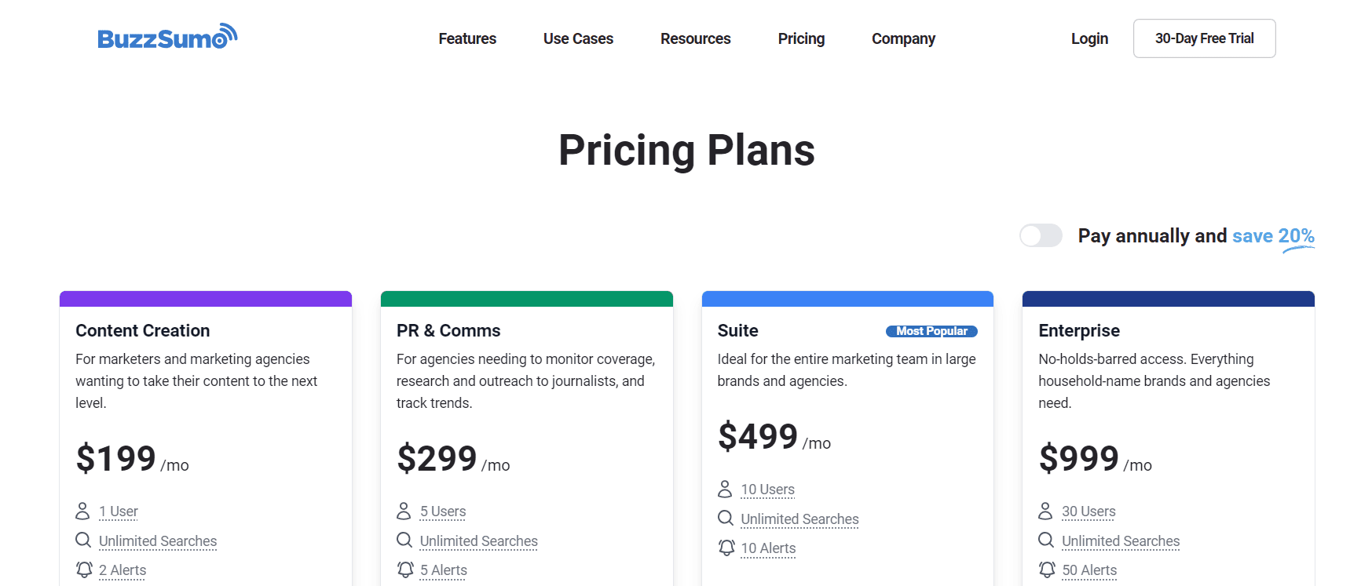Click search icon in Enterprise plan
Screen dimensions: 1372x586
tap(1046, 541)
